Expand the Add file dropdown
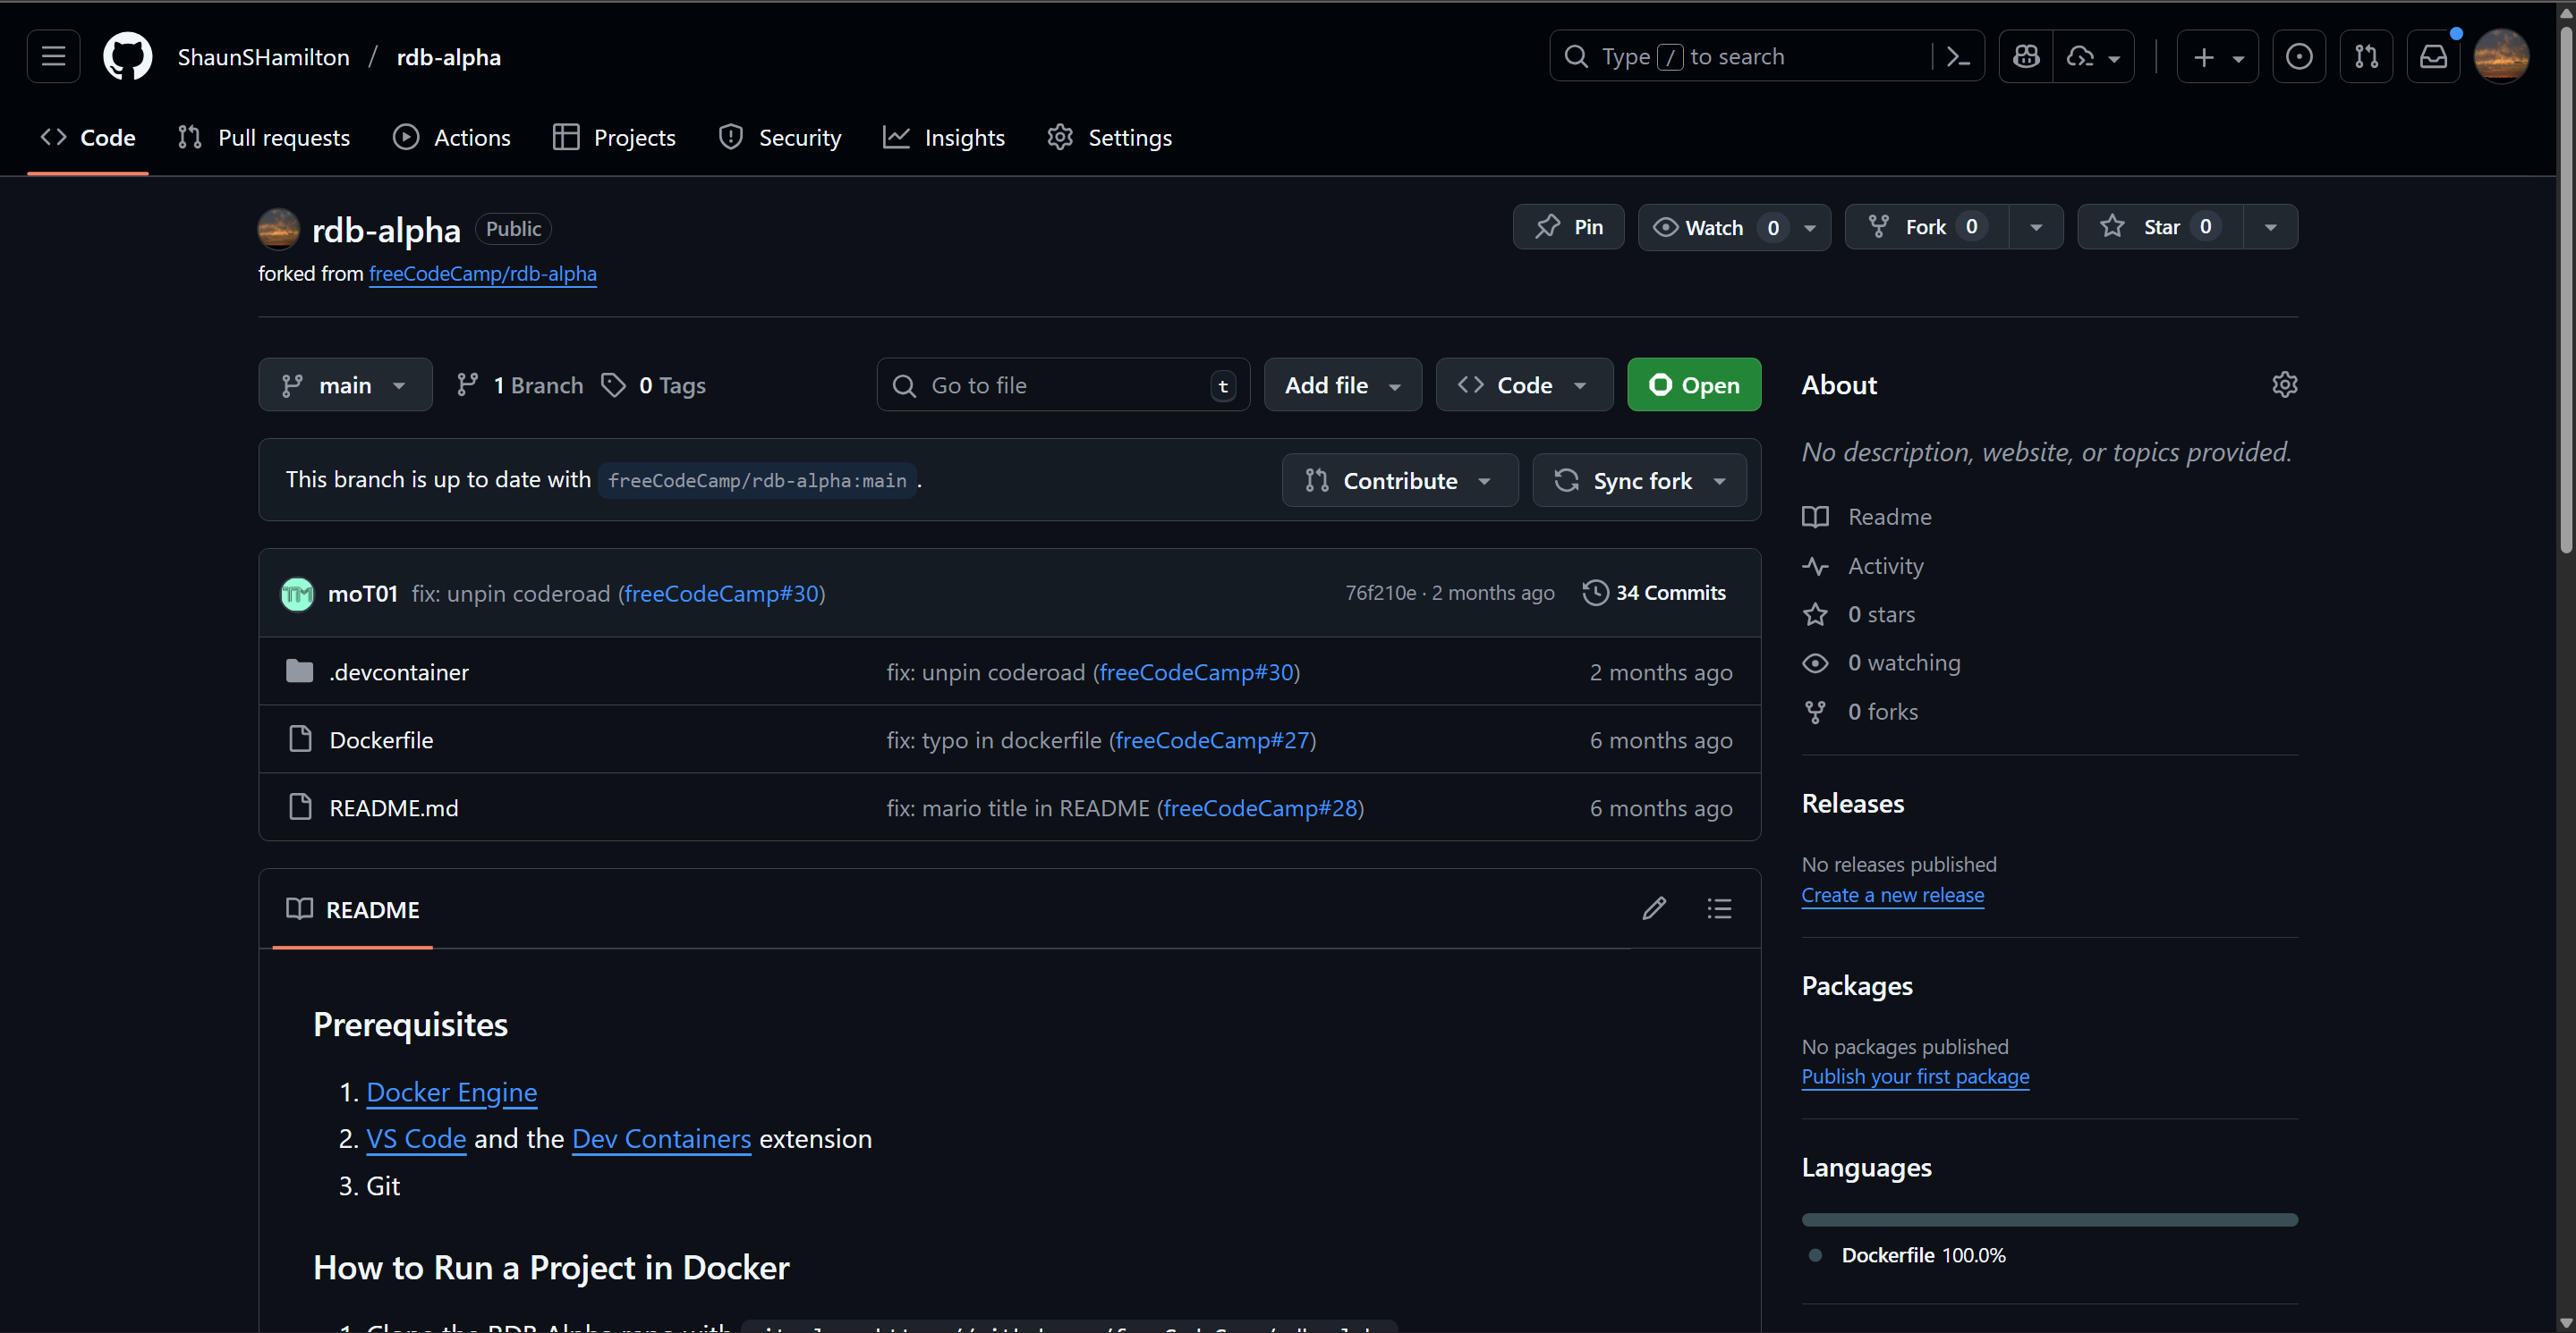The height and width of the screenshot is (1333, 2576). pos(1342,385)
